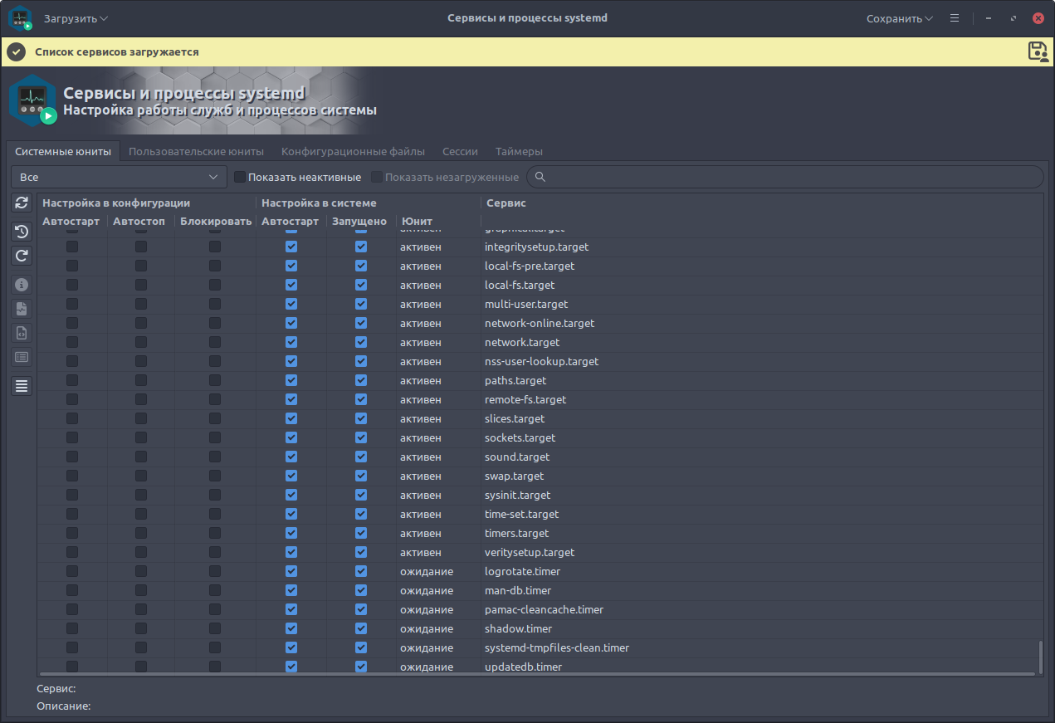Click the single circular arrow icon in the sidebar
This screenshot has width=1055, height=723.
[22, 256]
